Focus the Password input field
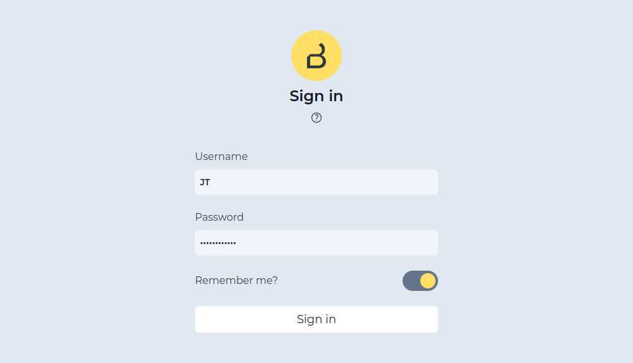The image size is (633, 363). click(x=316, y=243)
